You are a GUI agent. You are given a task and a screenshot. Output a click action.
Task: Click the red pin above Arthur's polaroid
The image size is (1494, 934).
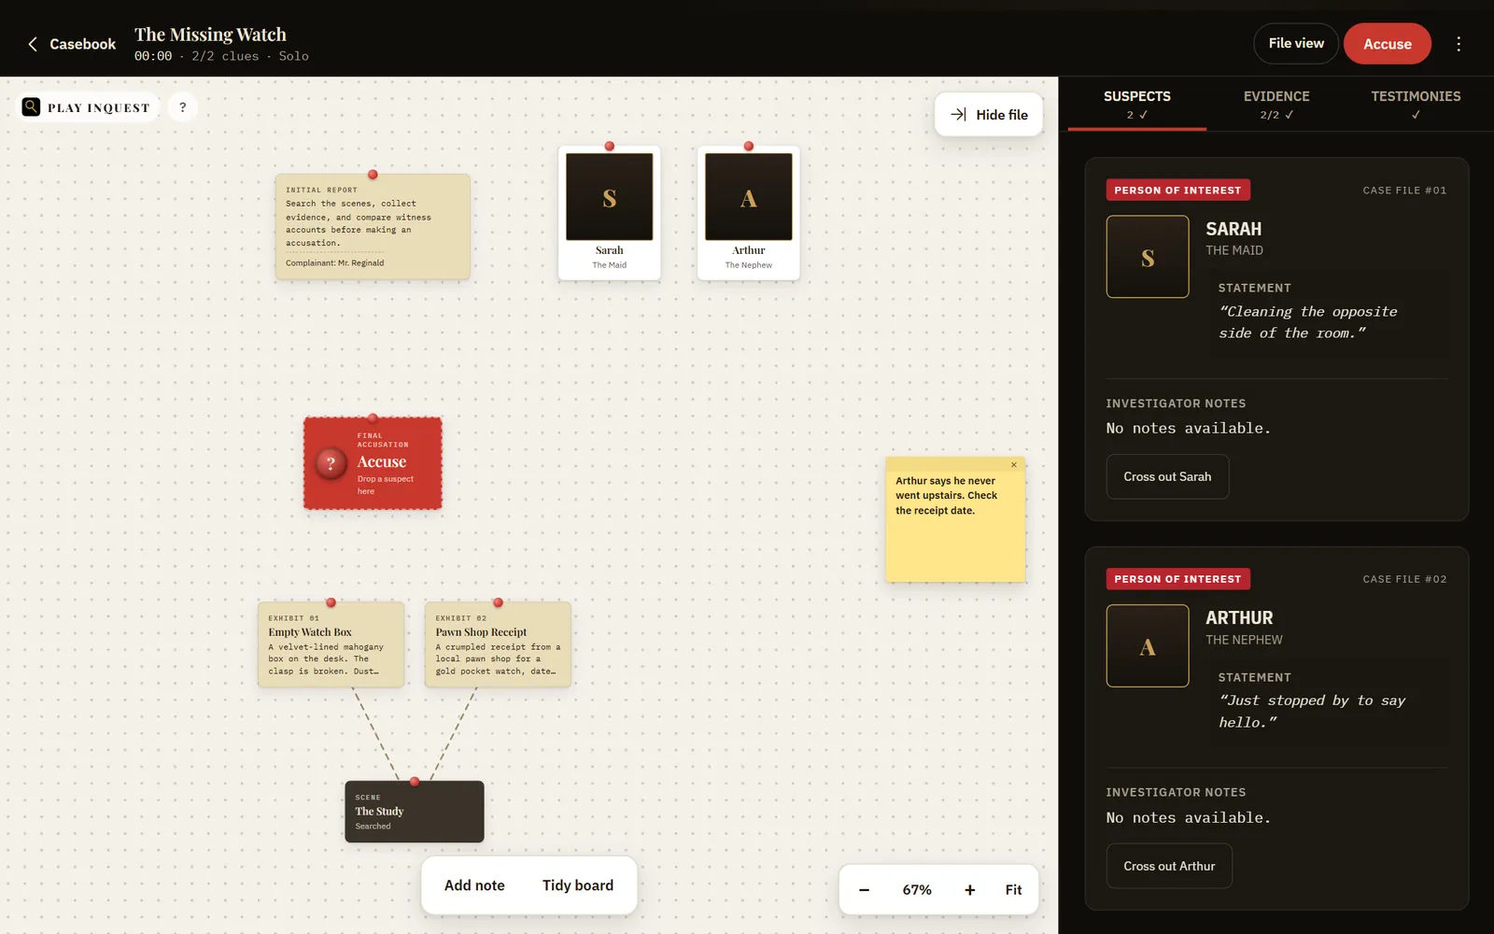(x=749, y=147)
